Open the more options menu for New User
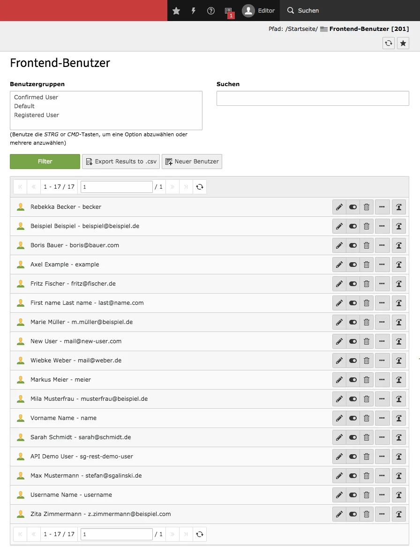The width and height of the screenshot is (420, 560). (382, 341)
